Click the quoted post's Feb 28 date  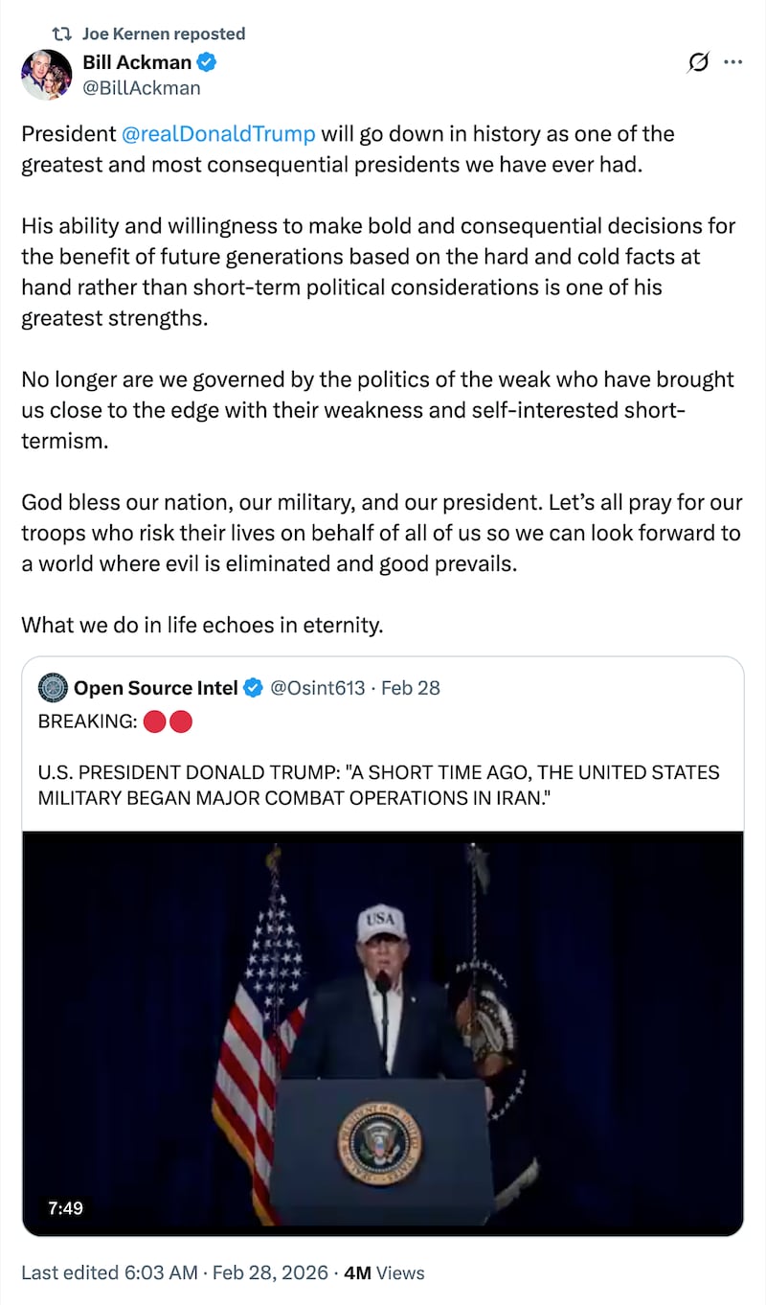click(411, 688)
